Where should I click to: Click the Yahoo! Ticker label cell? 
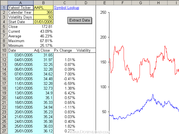[x=20, y=8]
